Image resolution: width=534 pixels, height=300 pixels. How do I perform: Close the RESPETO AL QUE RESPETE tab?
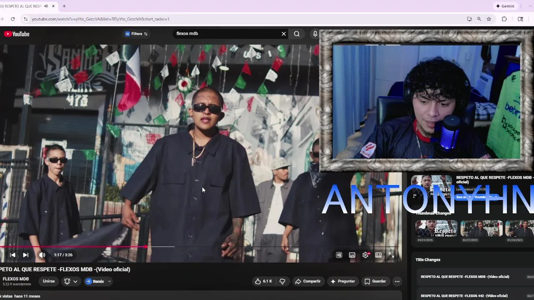tap(53, 6)
